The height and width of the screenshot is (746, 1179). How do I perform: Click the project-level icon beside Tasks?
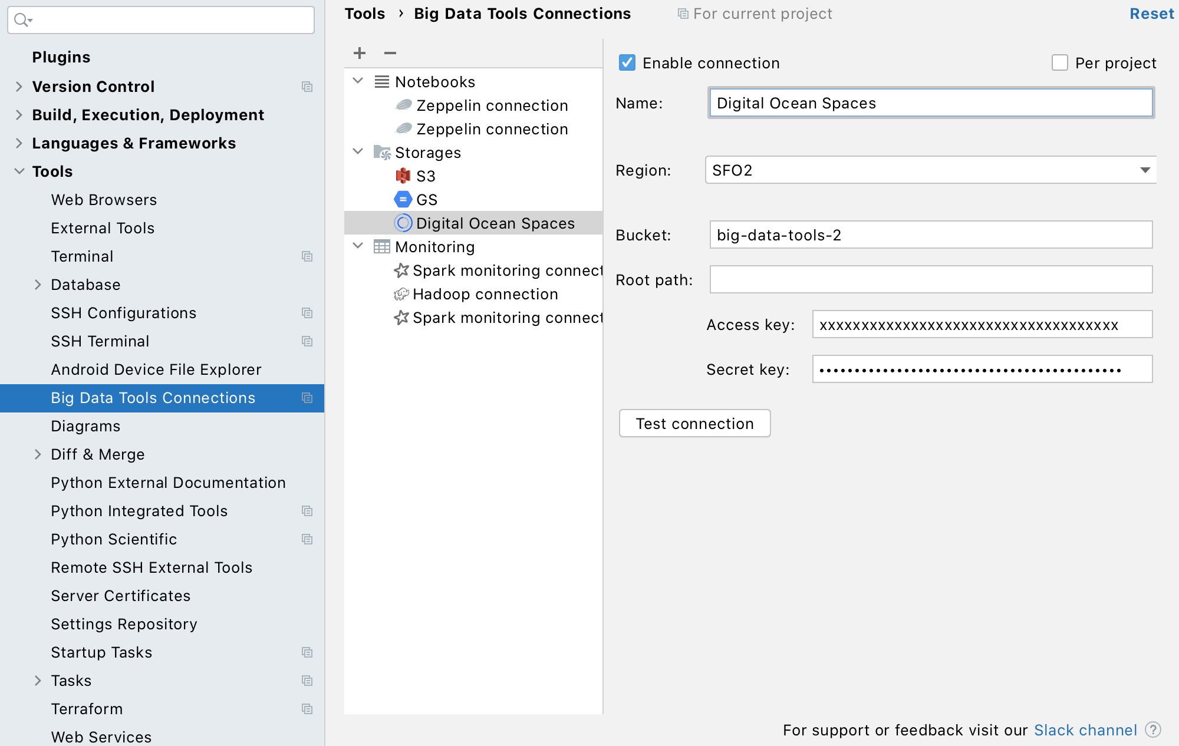point(307,681)
